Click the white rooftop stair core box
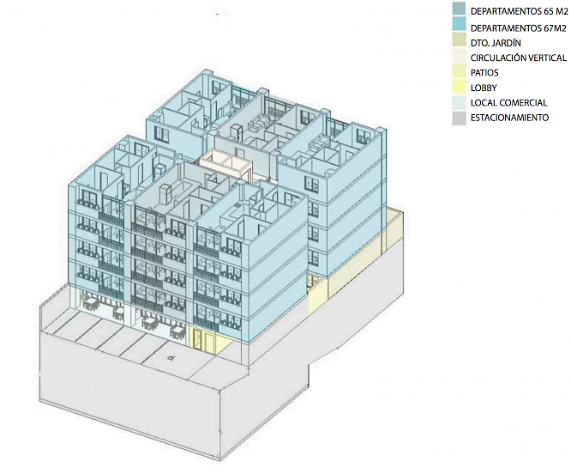571x474 pixels. (x=225, y=165)
